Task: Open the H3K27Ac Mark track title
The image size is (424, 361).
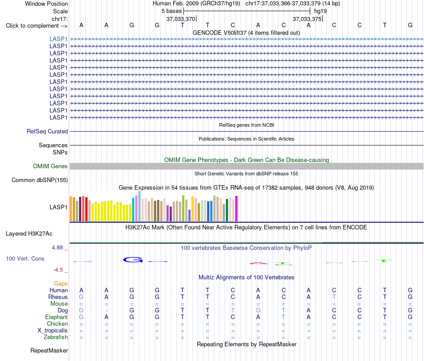Action: [246, 228]
